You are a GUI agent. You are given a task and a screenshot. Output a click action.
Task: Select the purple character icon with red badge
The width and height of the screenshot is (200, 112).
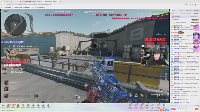(x=8, y=105)
